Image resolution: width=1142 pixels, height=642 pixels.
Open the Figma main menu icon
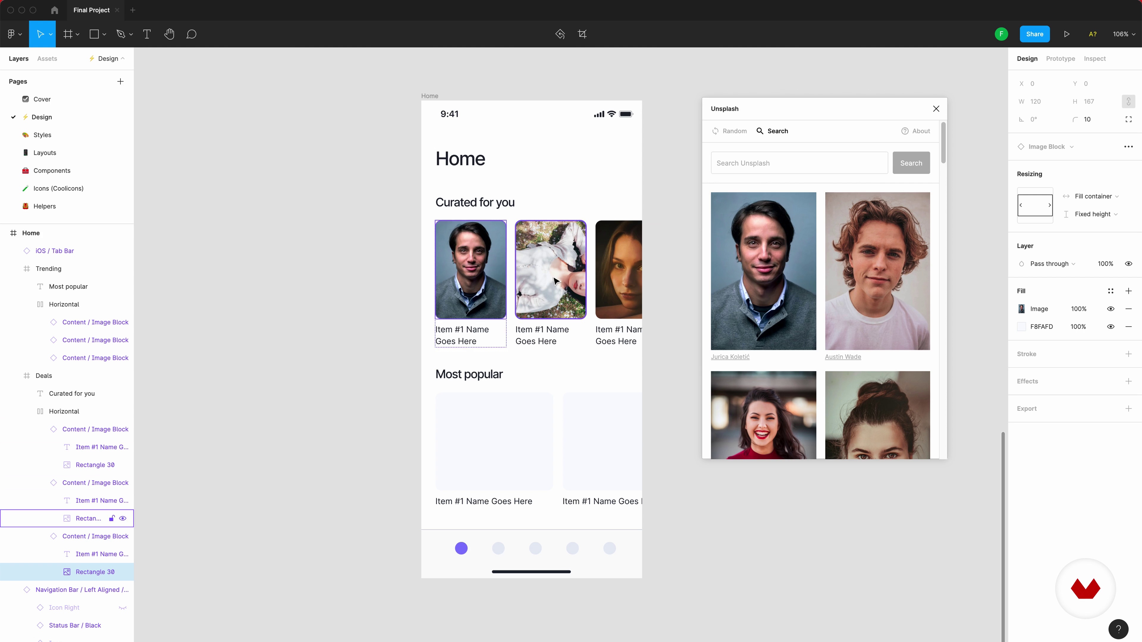(x=11, y=34)
